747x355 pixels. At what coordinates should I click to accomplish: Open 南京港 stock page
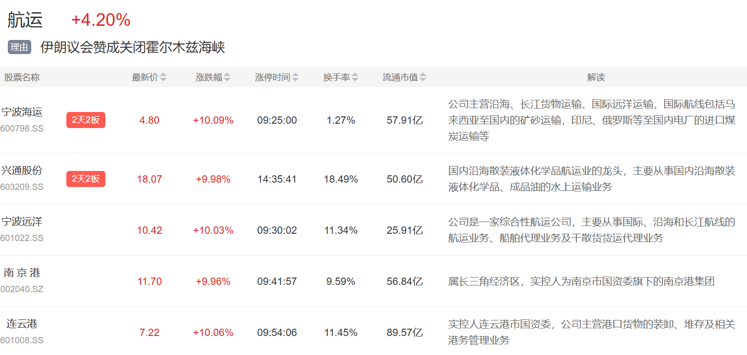[22, 273]
